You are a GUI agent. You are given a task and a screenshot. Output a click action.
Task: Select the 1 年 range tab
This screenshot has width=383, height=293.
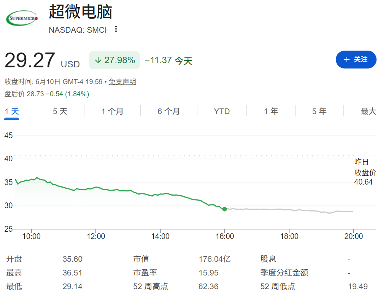pyautogui.click(x=271, y=111)
